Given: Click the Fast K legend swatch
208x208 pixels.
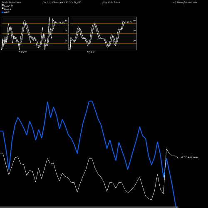Looking at the screenshot, I should point(2,8).
